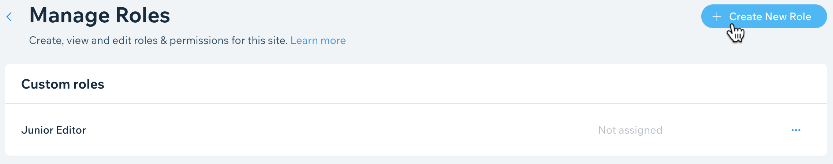Click the Not assigned status text
This screenshot has width=833, height=164.
click(630, 130)
